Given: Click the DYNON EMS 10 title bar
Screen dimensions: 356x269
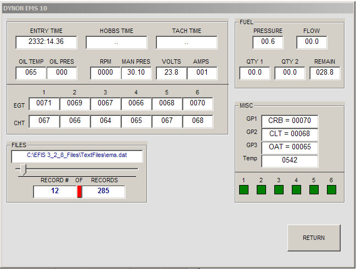Looking at the screenshot, I should click(178, 8).
